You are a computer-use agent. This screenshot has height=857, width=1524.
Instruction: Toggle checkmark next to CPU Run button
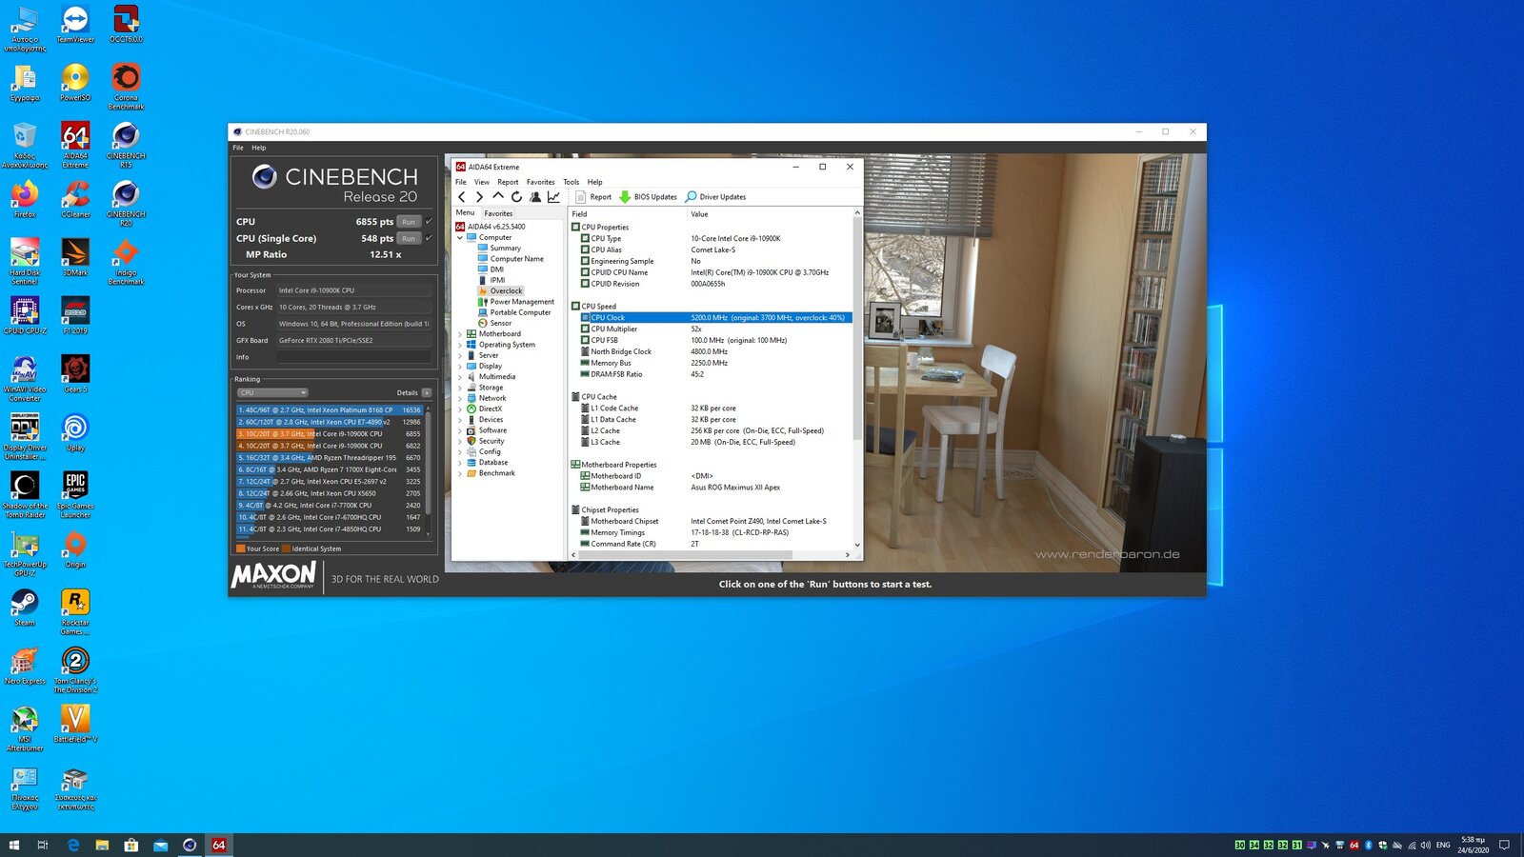[429, 221]
